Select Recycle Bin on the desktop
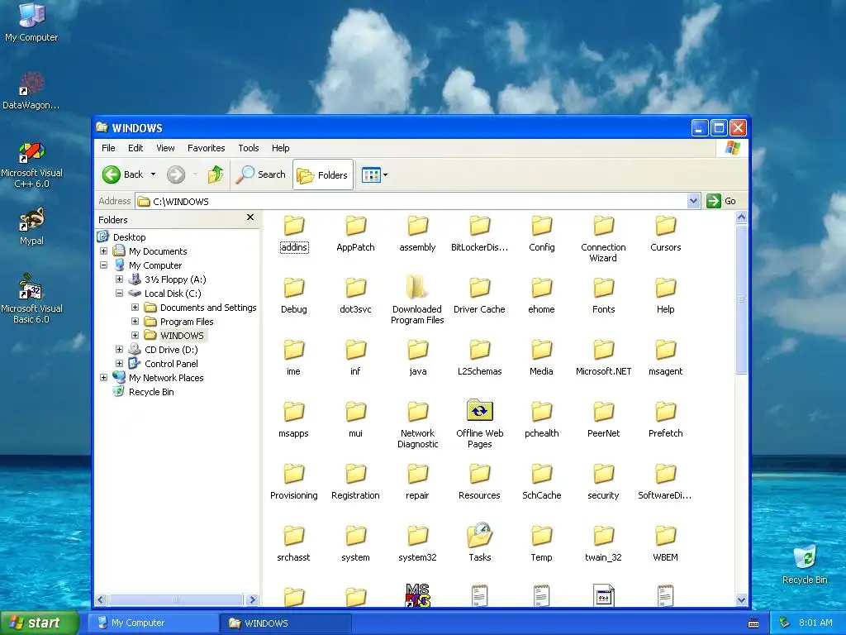This screenshot has height=635, width=846. [x=805, y=564]
